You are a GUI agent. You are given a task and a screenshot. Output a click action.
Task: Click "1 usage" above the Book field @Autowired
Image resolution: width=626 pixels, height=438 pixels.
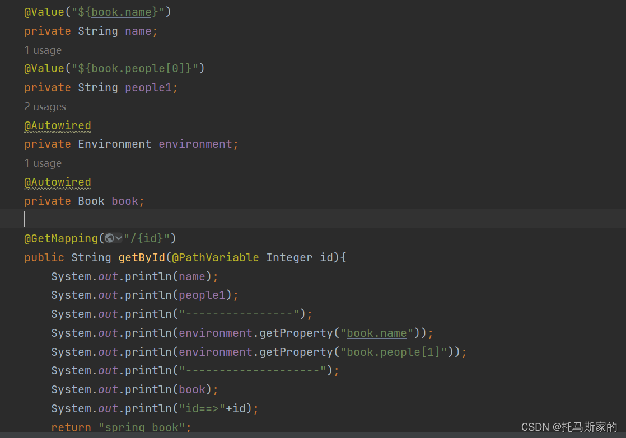pos(43,163)
